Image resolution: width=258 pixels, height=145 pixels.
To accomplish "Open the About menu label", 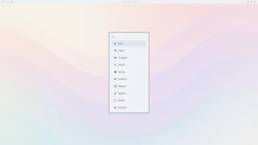I will coord(121,100).
